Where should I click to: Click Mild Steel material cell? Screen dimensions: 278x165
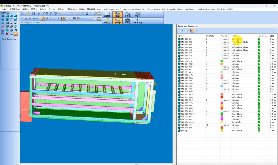tap(237, 117)
